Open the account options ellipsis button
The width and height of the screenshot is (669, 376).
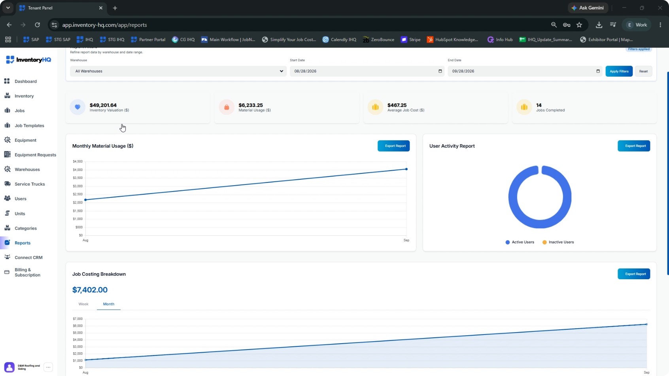pos(48,367)
